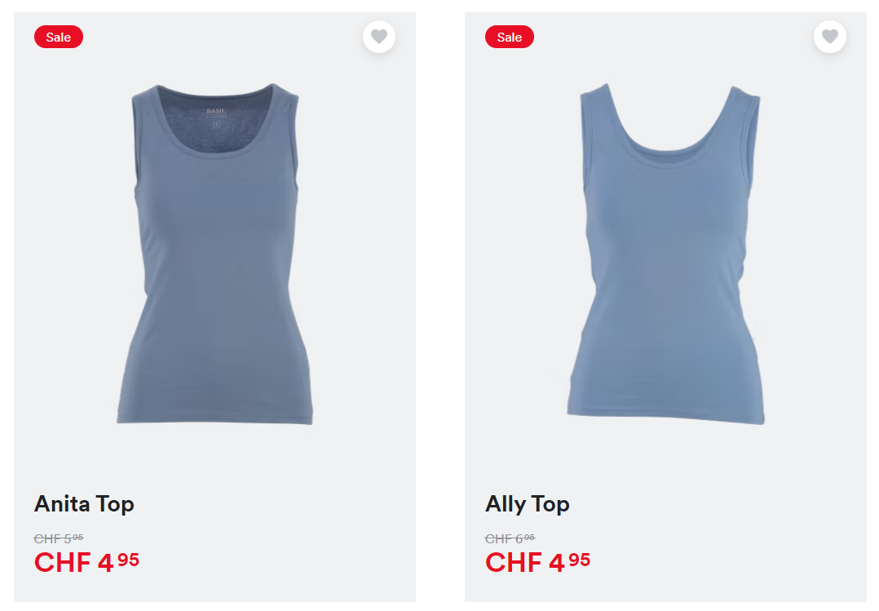Open the Anita Top product image

[x=214, y=254]
